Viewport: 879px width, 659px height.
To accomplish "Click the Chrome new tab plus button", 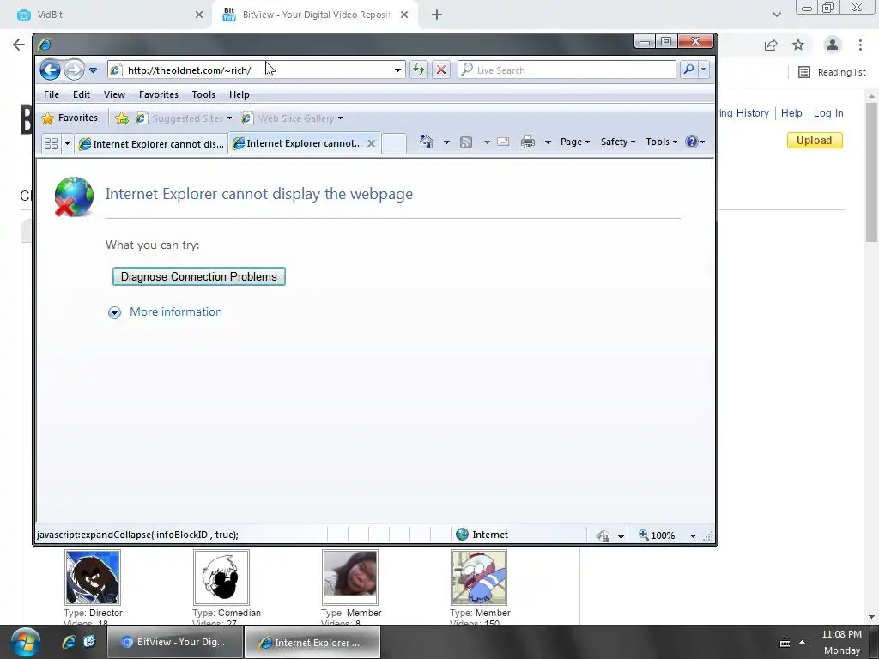I will [437, 15].
